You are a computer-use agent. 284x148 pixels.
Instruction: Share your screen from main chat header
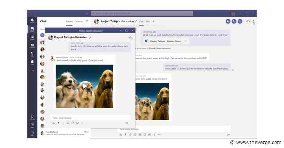point(240,21)
